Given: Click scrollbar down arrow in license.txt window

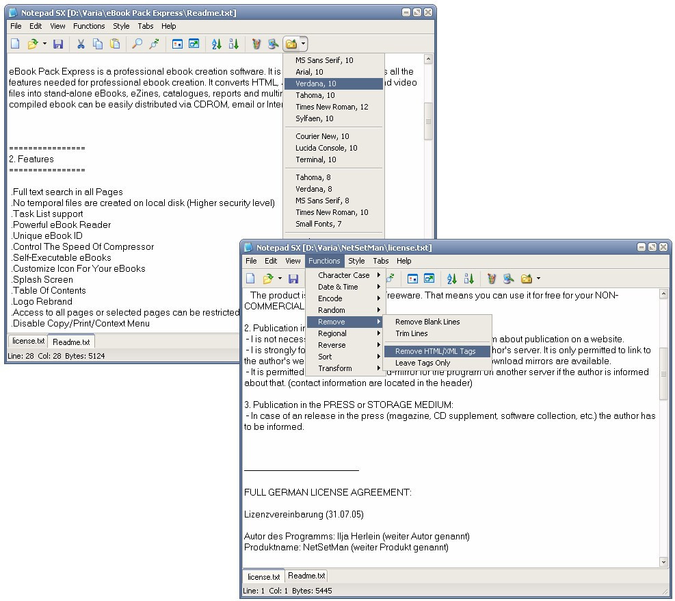Looking at the screenshot, I should [x=663, y=562].
